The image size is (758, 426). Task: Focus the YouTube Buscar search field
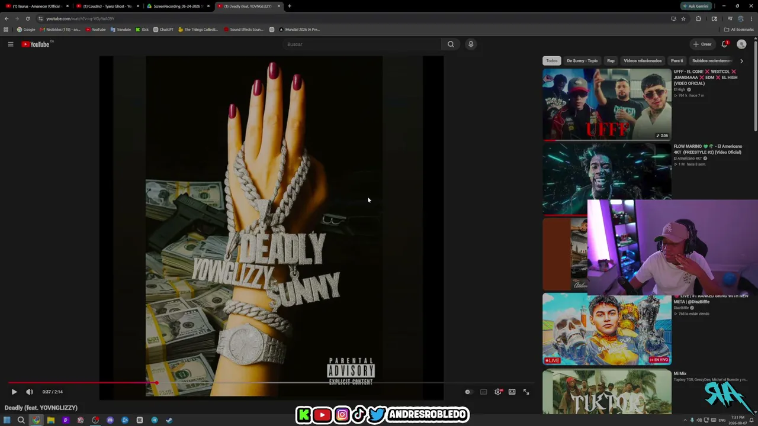362,44
